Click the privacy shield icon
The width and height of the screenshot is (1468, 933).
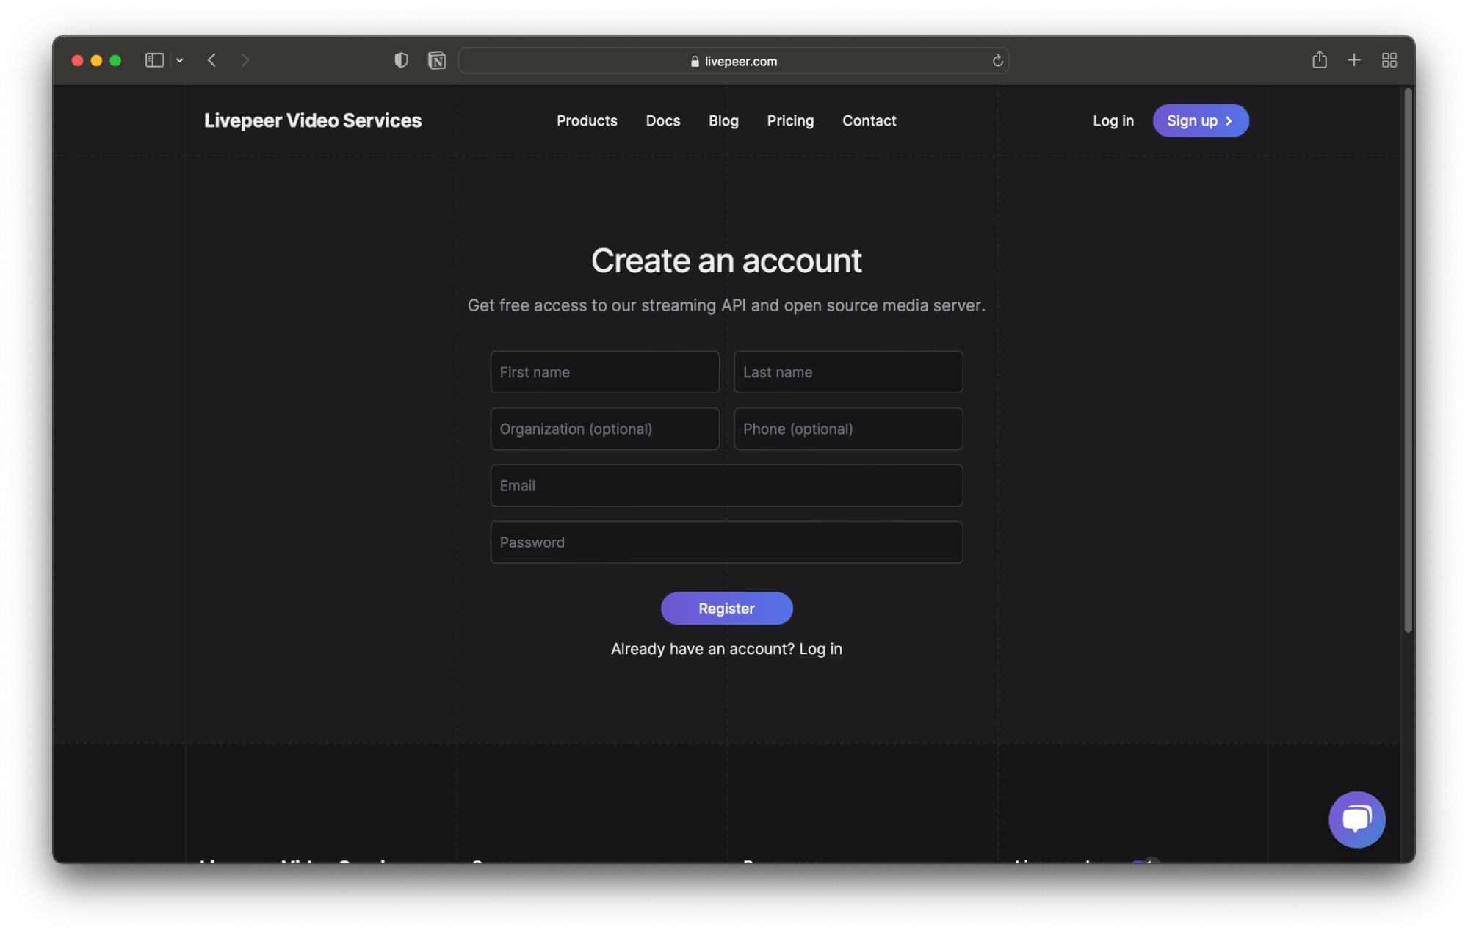tap(401, 60)
